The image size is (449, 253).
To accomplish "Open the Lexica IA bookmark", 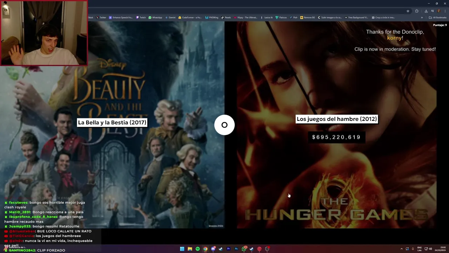I will pos(267,18).
